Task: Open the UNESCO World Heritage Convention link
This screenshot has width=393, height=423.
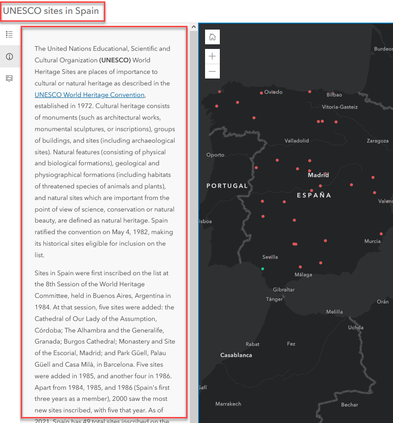Action: (x=90, y=95)
